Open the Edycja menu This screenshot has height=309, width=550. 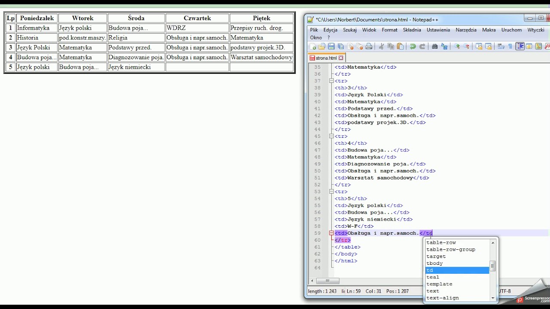(x=330, y=30)
